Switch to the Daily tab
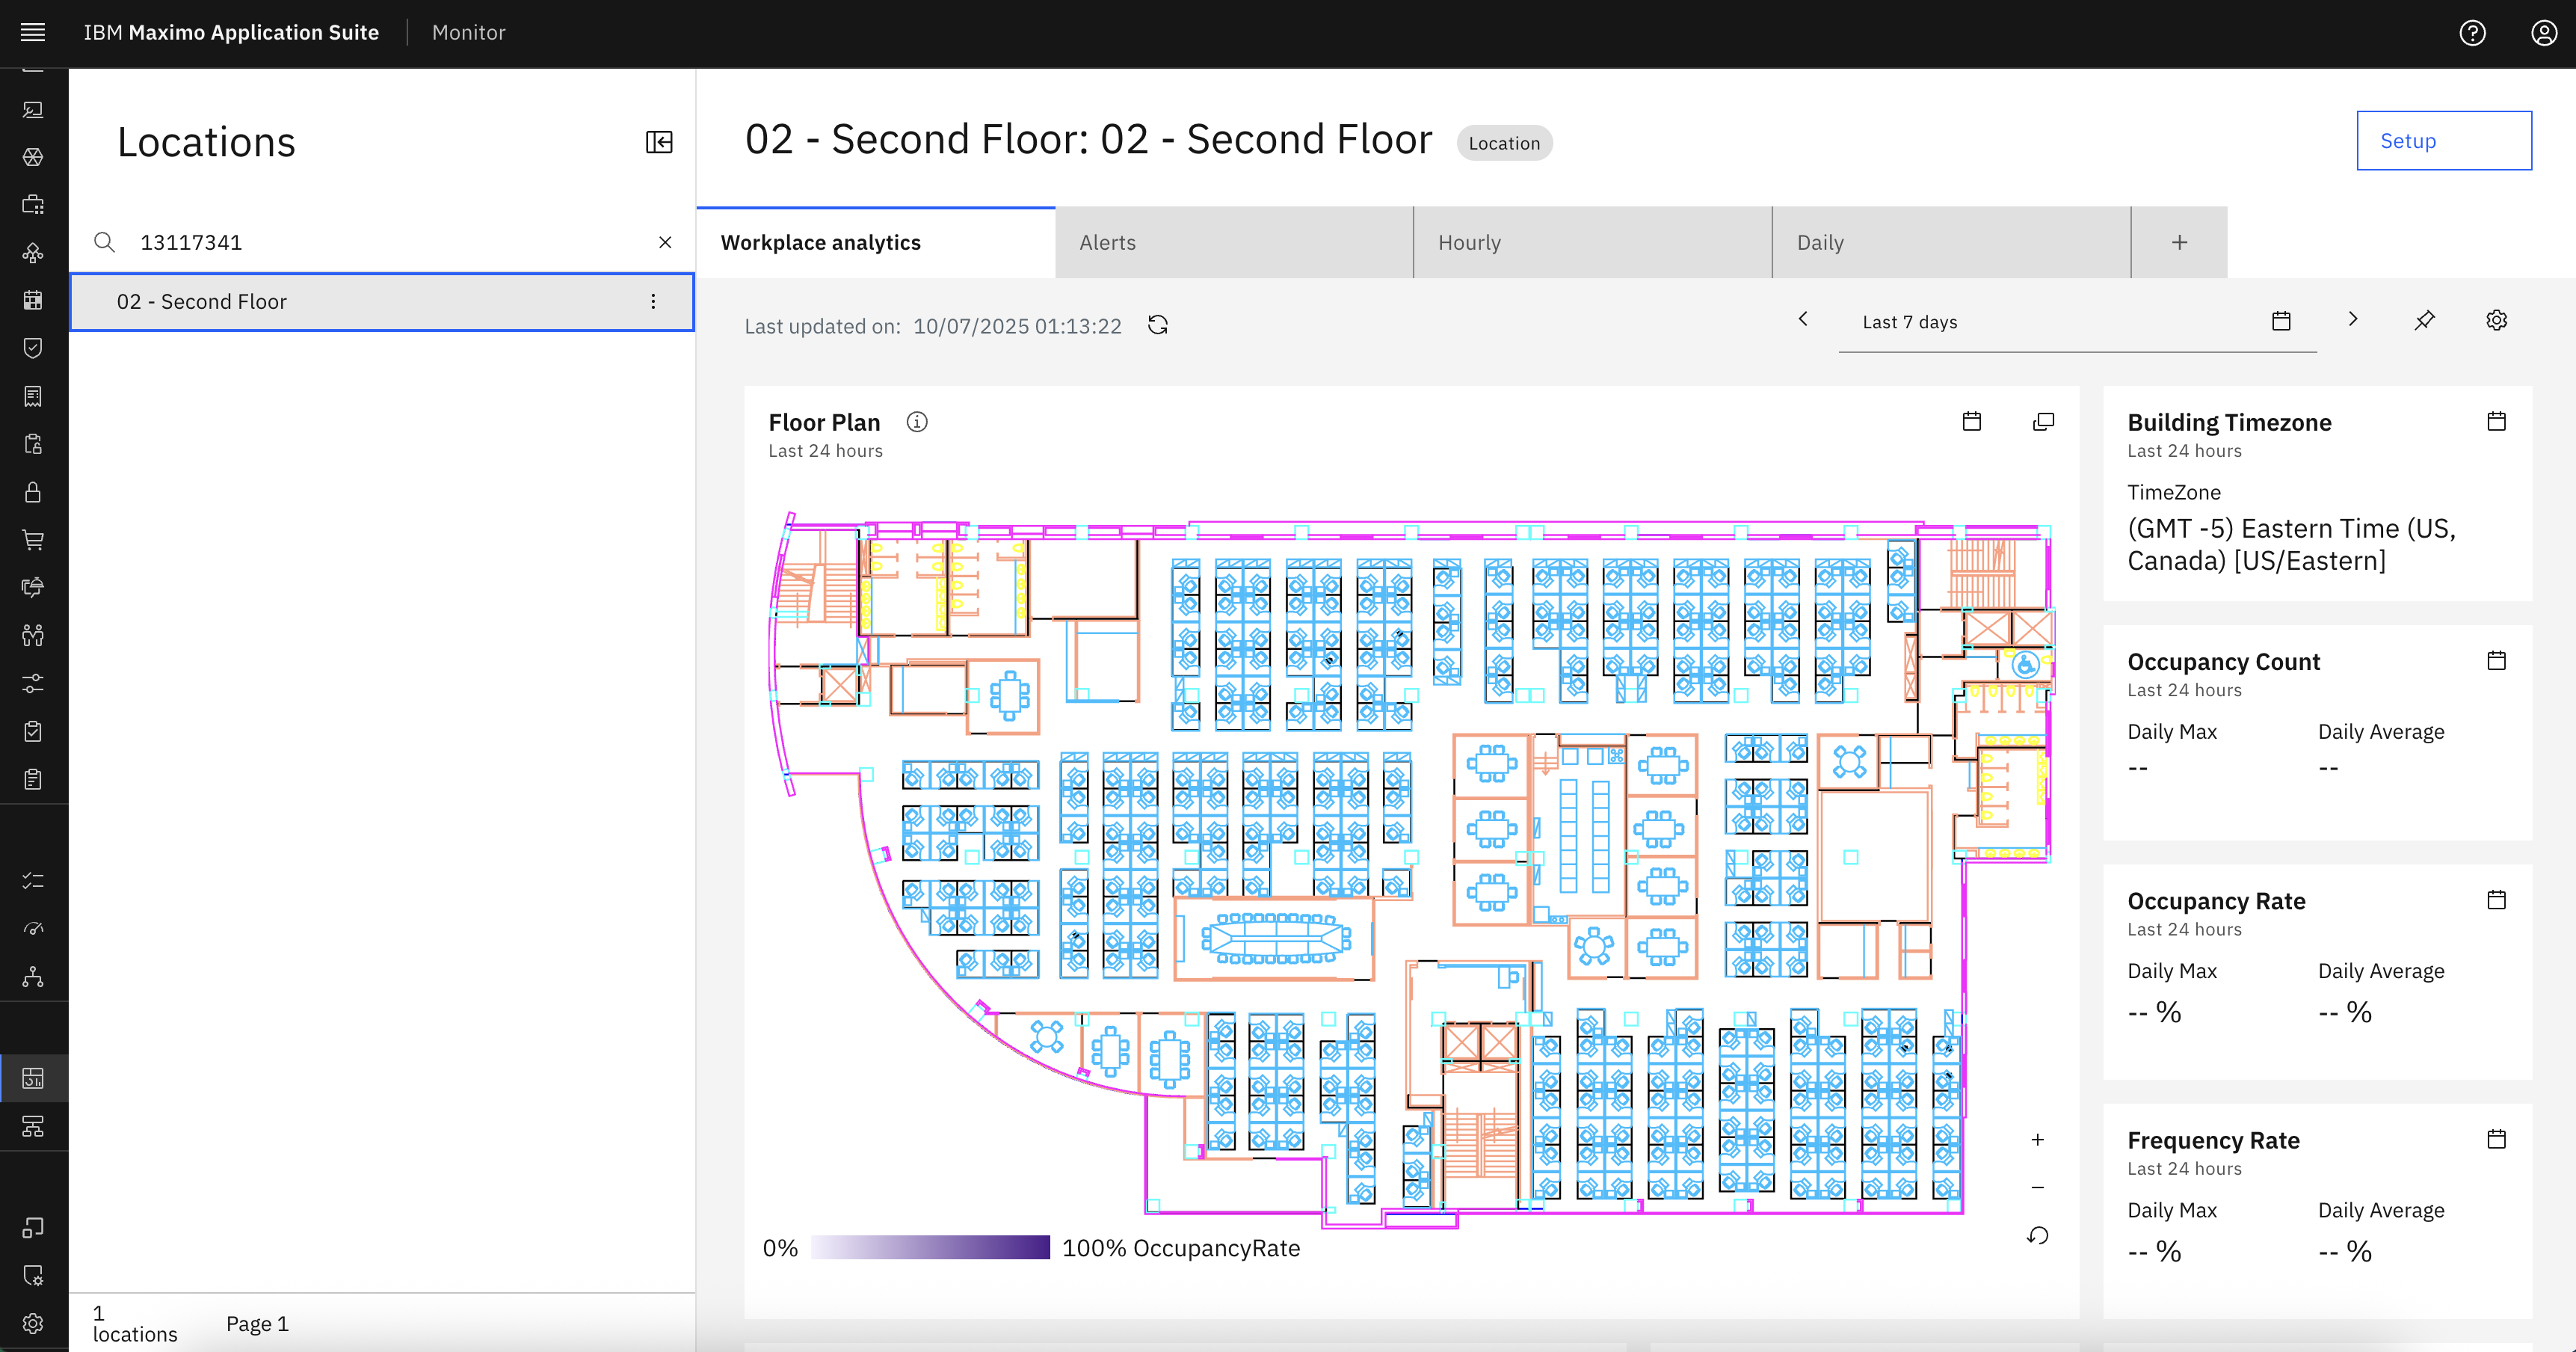 click(x=1952, y=243)
